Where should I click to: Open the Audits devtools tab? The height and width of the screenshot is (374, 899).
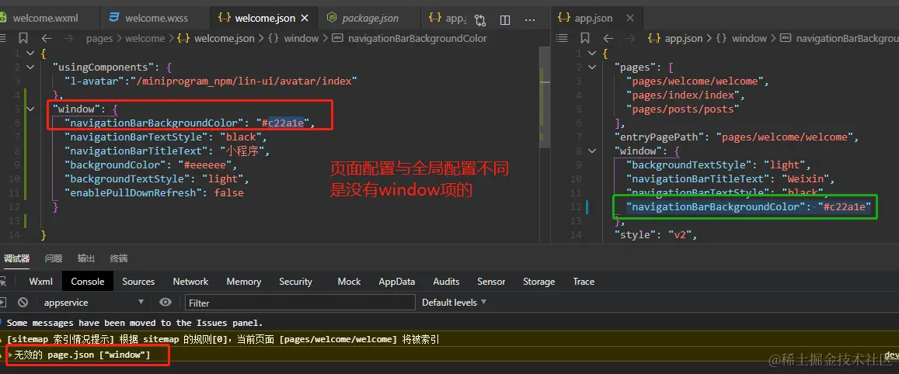click(446, 281)
